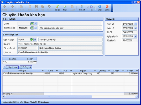Image resolution: width=141 pixels, height=105 pixels.
Task: Pin the Khoản column
Action: point(123,71)
